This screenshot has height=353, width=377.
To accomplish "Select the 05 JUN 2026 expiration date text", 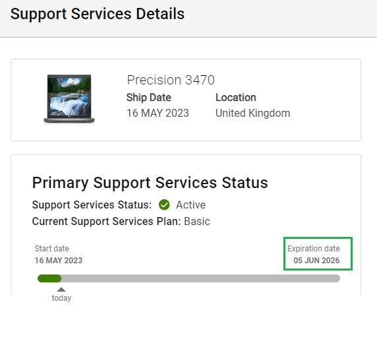I will pyautogui.click(x=316, y=261).
